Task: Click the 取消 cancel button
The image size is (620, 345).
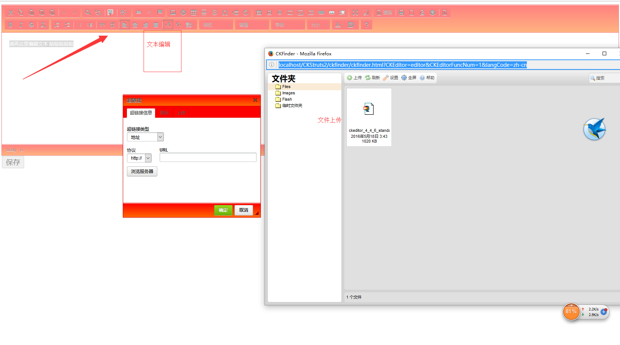Action: pyautogui.click(x=244, y=210)
